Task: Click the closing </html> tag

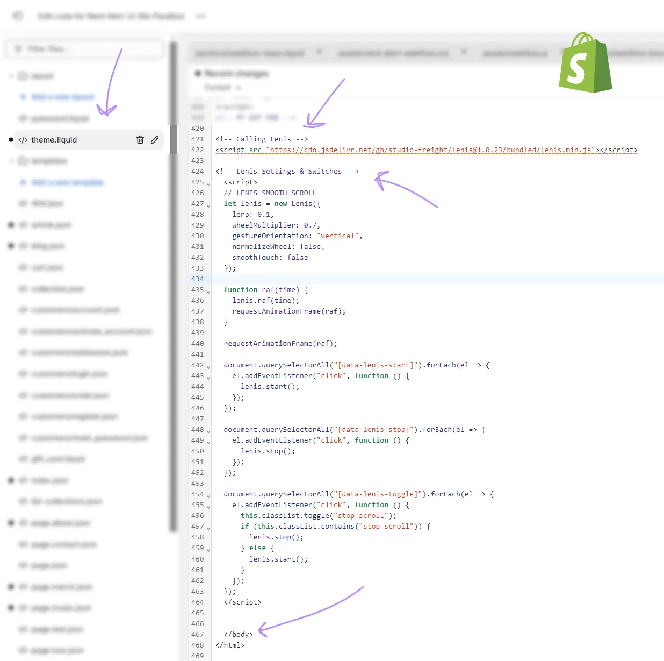Action: [x=230, y=645]
